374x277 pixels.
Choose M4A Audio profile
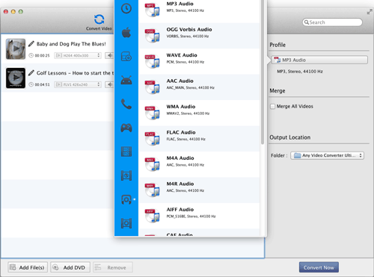coord(199,164)
